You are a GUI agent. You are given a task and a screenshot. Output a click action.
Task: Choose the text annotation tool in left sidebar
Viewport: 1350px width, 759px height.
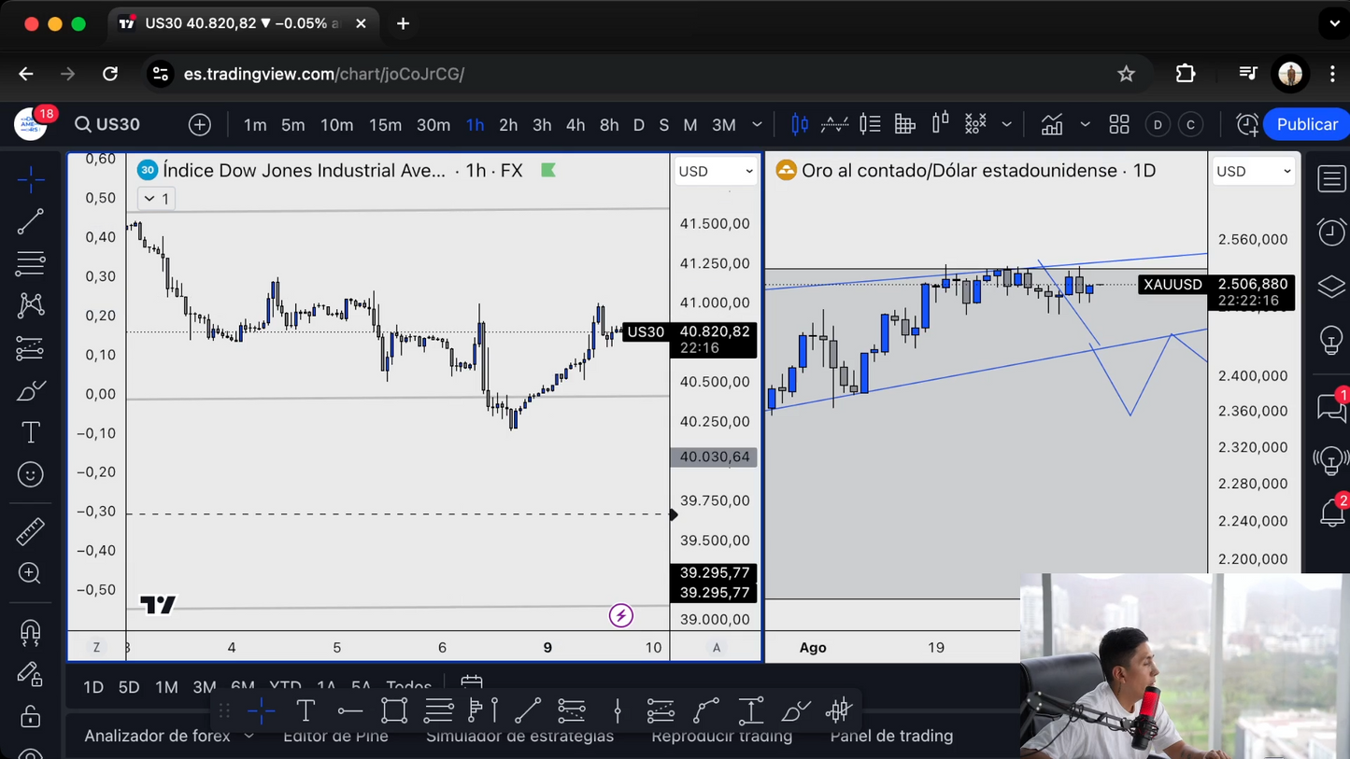pyautogui.click(x=30, y=432)
